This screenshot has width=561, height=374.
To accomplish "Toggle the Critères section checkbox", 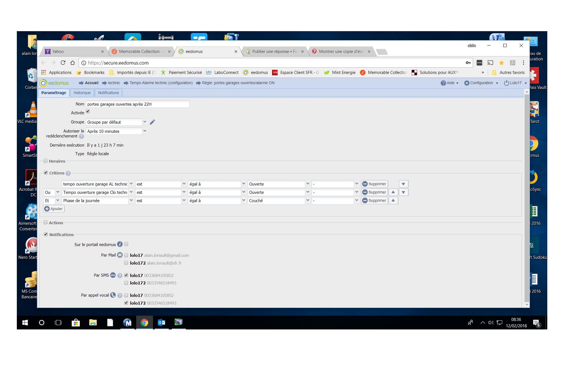I will click(46, 173).
